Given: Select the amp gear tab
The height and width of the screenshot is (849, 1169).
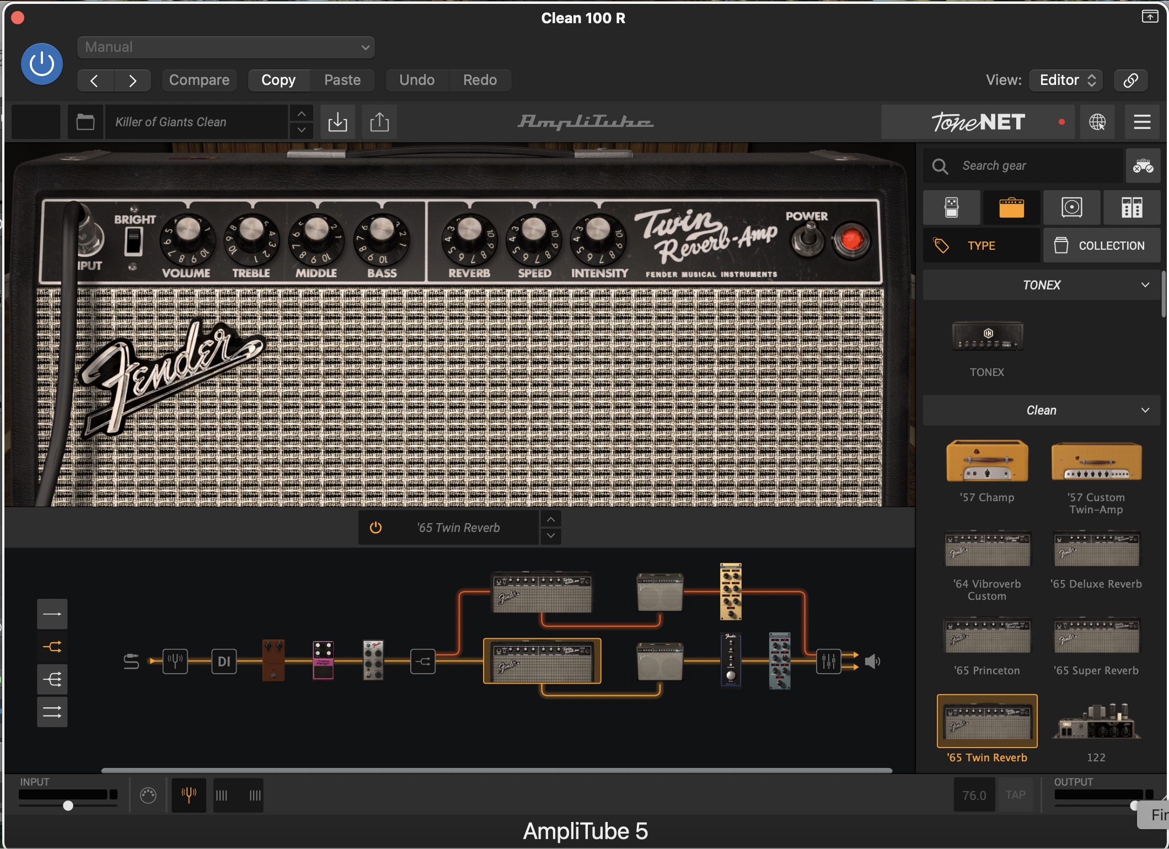Looking at the screenshot, I should (1012, 208).
